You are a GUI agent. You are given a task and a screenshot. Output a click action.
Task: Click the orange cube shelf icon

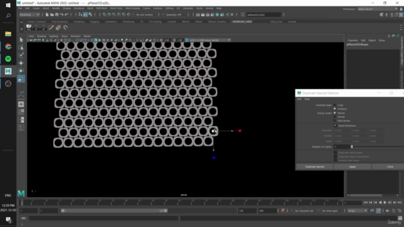[58, 27]
